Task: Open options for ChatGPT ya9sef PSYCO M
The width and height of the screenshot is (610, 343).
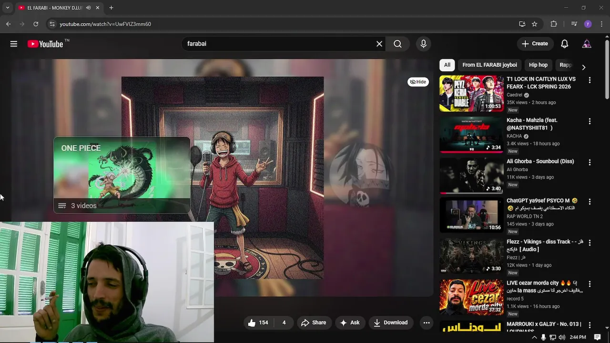Action: click(x=590, y=202)
